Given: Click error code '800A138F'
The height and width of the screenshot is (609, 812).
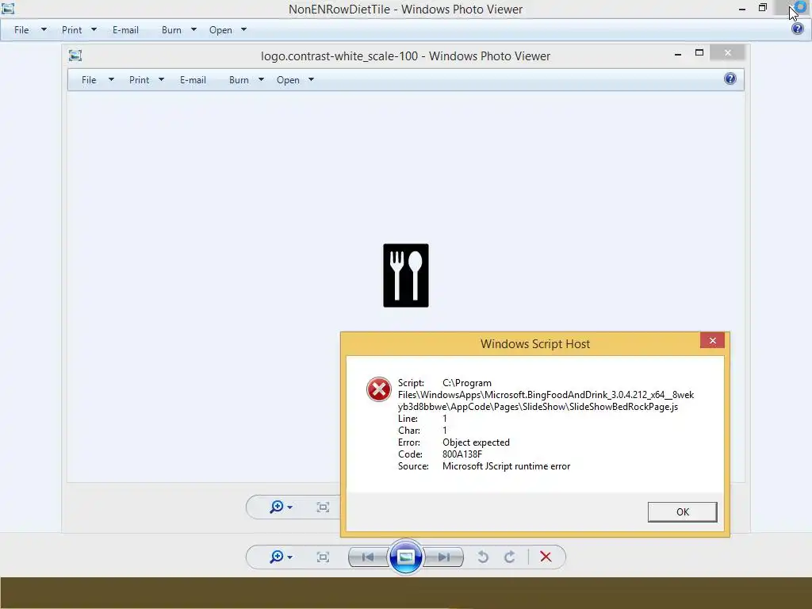Looking at the screenshot, I should 462,454.
